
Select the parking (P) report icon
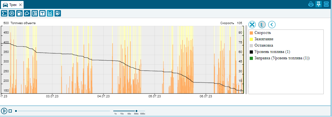pos(12,13)
